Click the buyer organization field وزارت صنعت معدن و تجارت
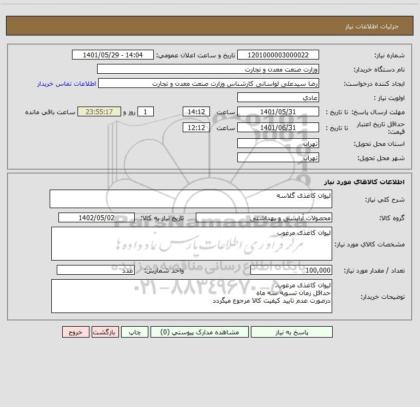The height and width of the screenshot is (407, 420). click(x=208, y=69)
